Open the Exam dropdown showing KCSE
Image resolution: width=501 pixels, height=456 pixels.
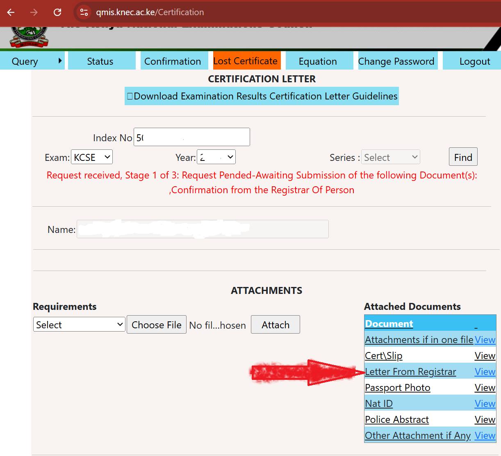click(92, 157)
